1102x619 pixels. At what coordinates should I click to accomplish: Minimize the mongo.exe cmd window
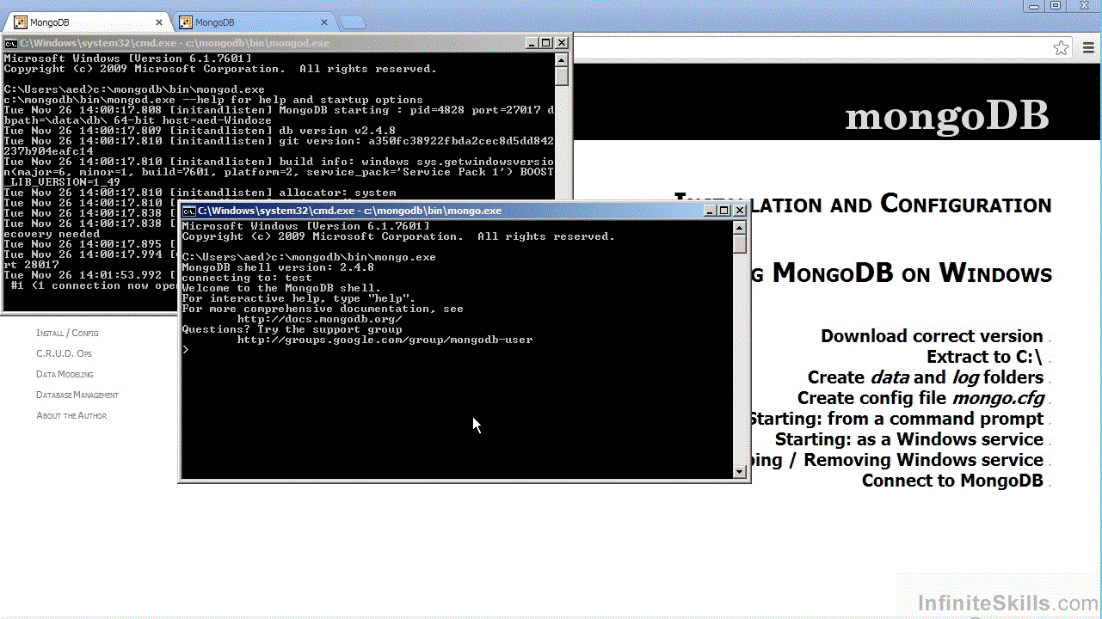[x=710, y=211]
